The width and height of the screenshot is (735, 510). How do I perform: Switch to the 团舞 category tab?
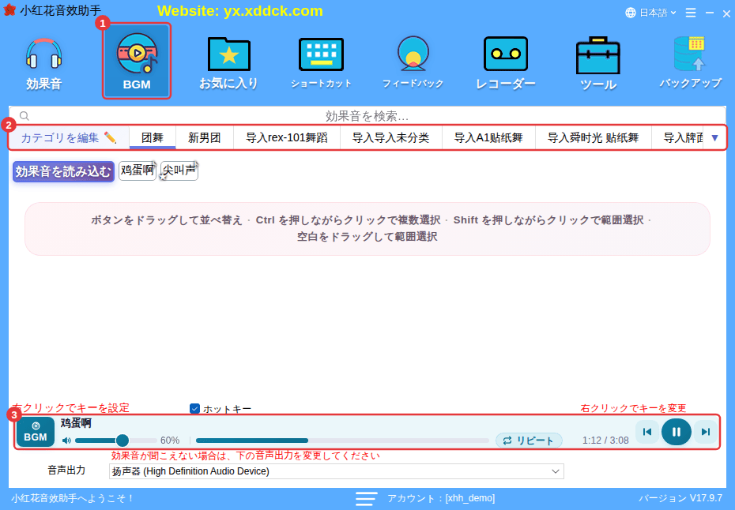point(153,137)
